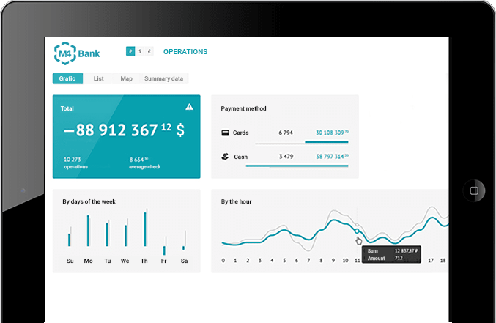496x323 pixels.
Task: Open the OPERATIONS heading link
Action: pyautogui.click(x=185, y=51)
